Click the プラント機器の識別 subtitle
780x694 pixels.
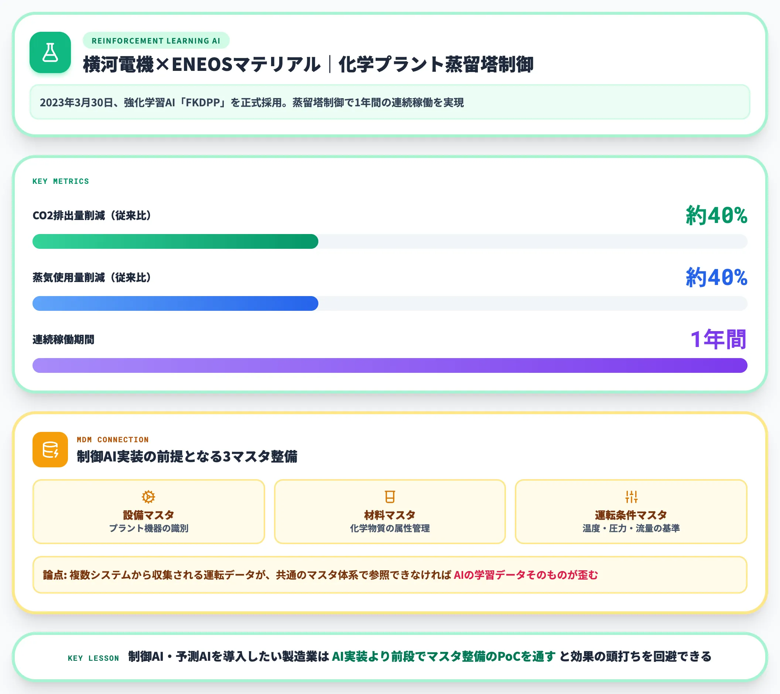[148, 528]
